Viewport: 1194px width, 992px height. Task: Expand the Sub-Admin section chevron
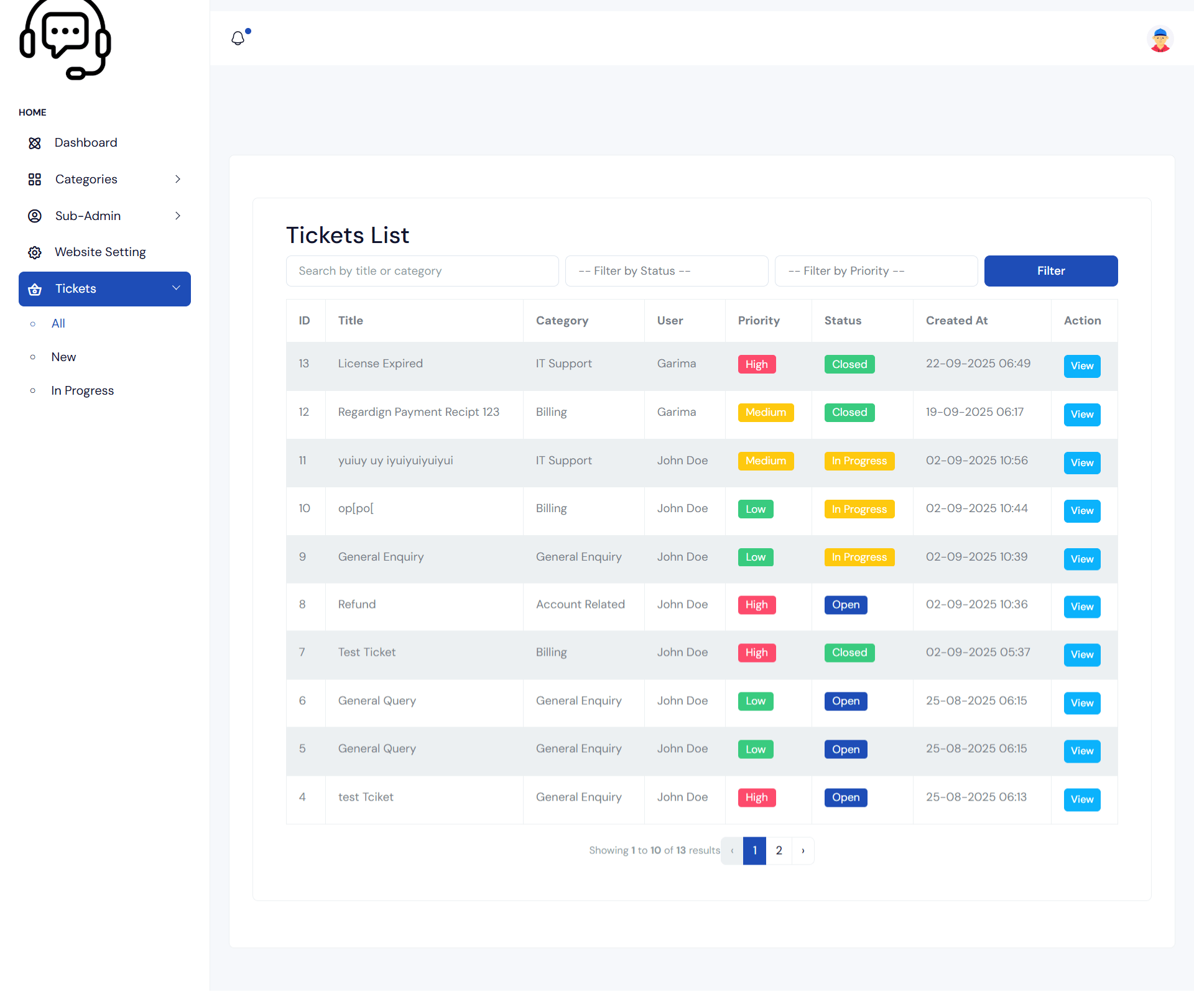tap(178, 216)
